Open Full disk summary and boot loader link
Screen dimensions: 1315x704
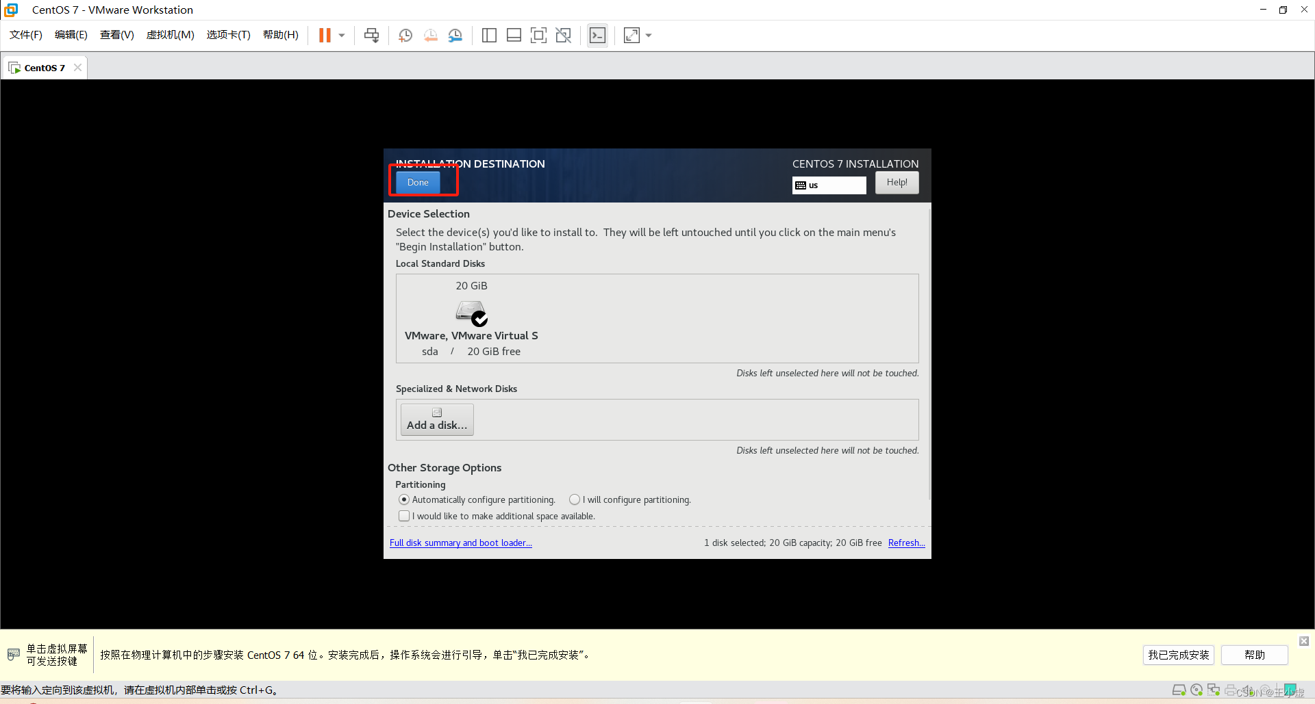(x=461, y=543)
